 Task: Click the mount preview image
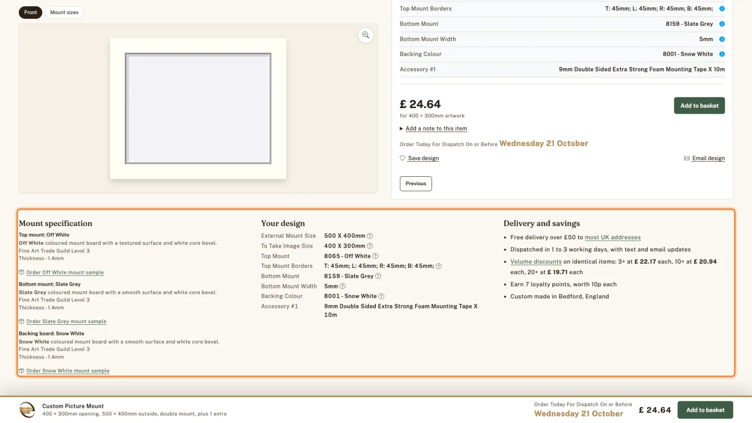[198, 109]
